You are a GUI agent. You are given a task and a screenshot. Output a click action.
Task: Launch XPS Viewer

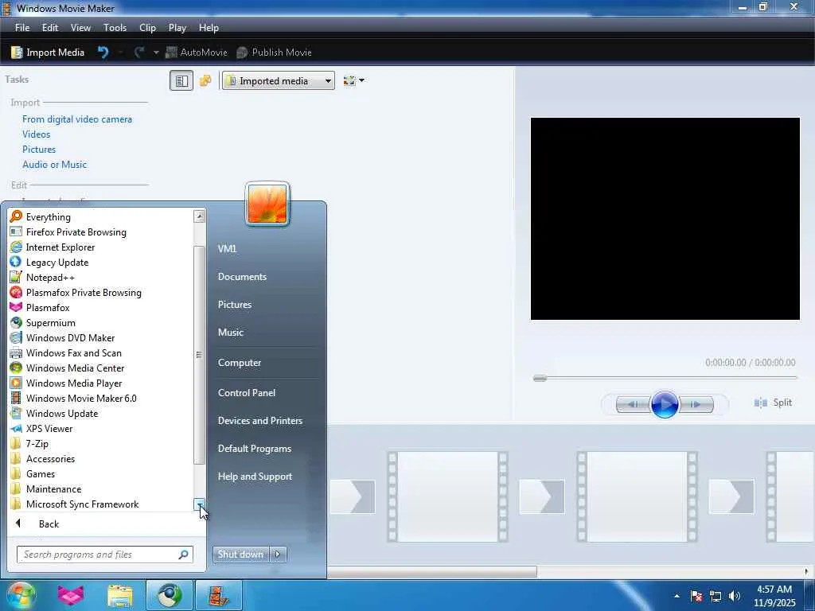click(x=101, y=428)
